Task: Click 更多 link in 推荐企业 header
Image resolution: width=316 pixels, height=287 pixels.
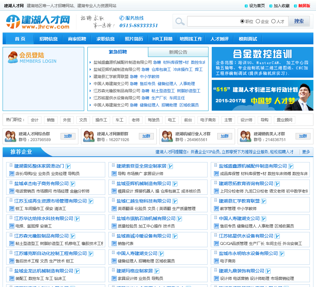Action: [306, 152]
